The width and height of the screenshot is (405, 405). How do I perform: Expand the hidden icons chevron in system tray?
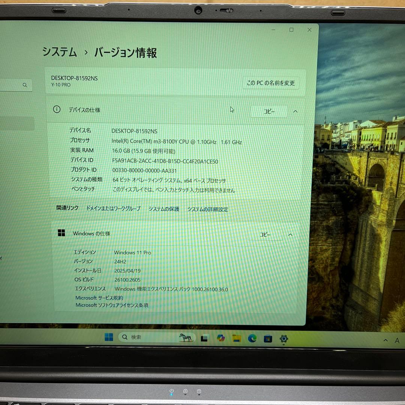pyautogui.click(x=385, y=340)
